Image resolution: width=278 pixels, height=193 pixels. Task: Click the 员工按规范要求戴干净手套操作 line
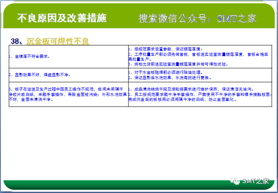pos(199,94)
